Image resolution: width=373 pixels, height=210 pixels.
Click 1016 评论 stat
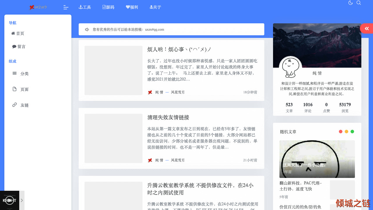308,107
